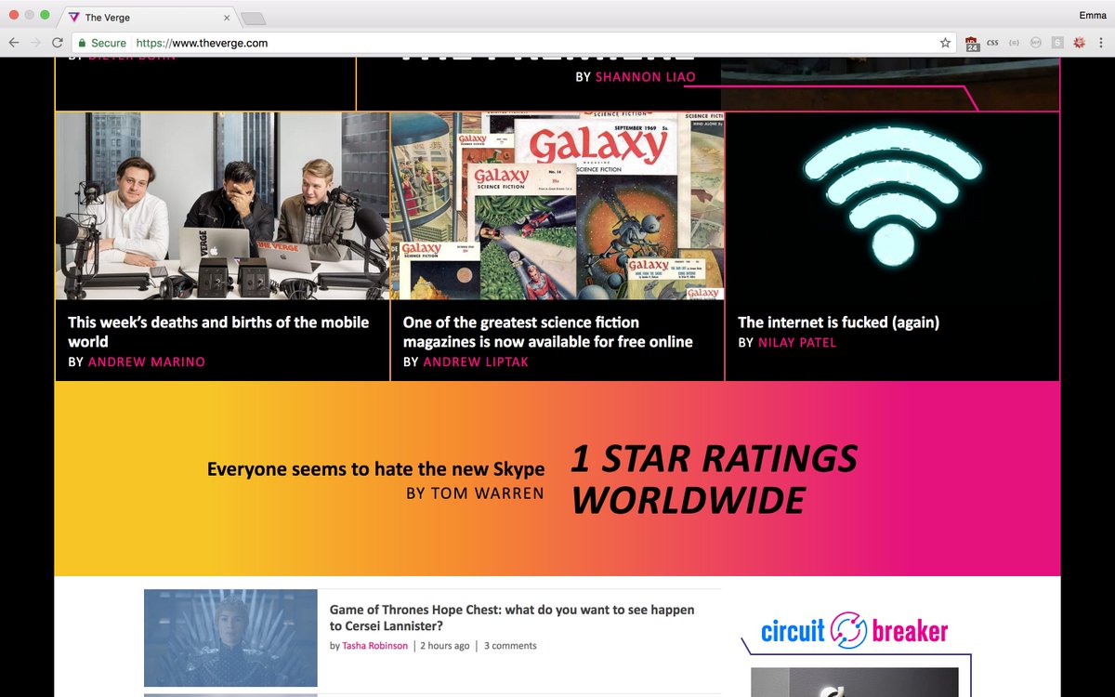
Task: Click the grey S extension icon
Action: (1057, 43)
